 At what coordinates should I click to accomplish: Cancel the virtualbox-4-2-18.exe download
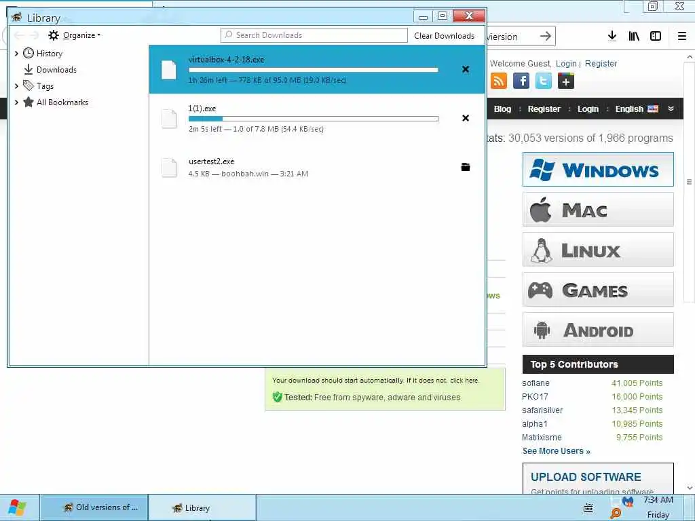466,69
